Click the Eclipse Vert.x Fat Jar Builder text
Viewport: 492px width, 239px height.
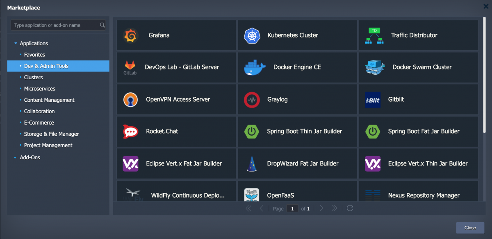pyautogui.click(x=184, y=163)
